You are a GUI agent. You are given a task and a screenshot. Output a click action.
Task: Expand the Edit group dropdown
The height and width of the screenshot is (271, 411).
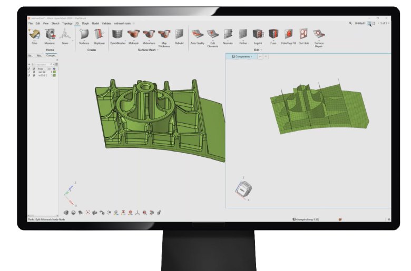(x=262, y=50)
